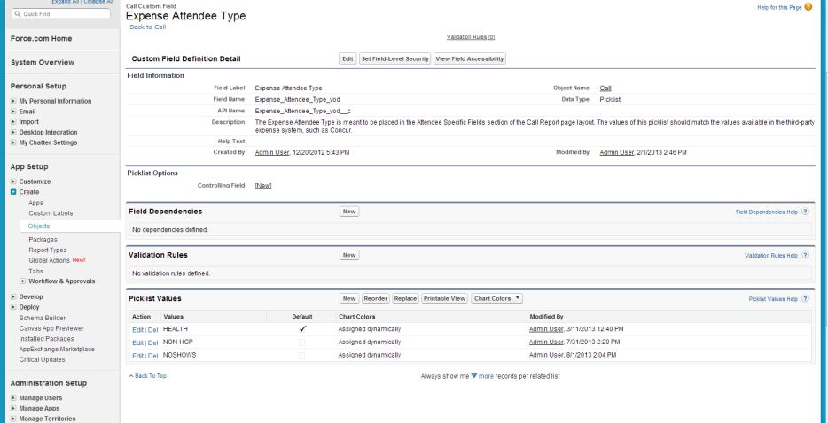The width and height of the screenshot is (828, 423).
Task: Check the default box for NON-HCP
Action: (x=302, y=342)
